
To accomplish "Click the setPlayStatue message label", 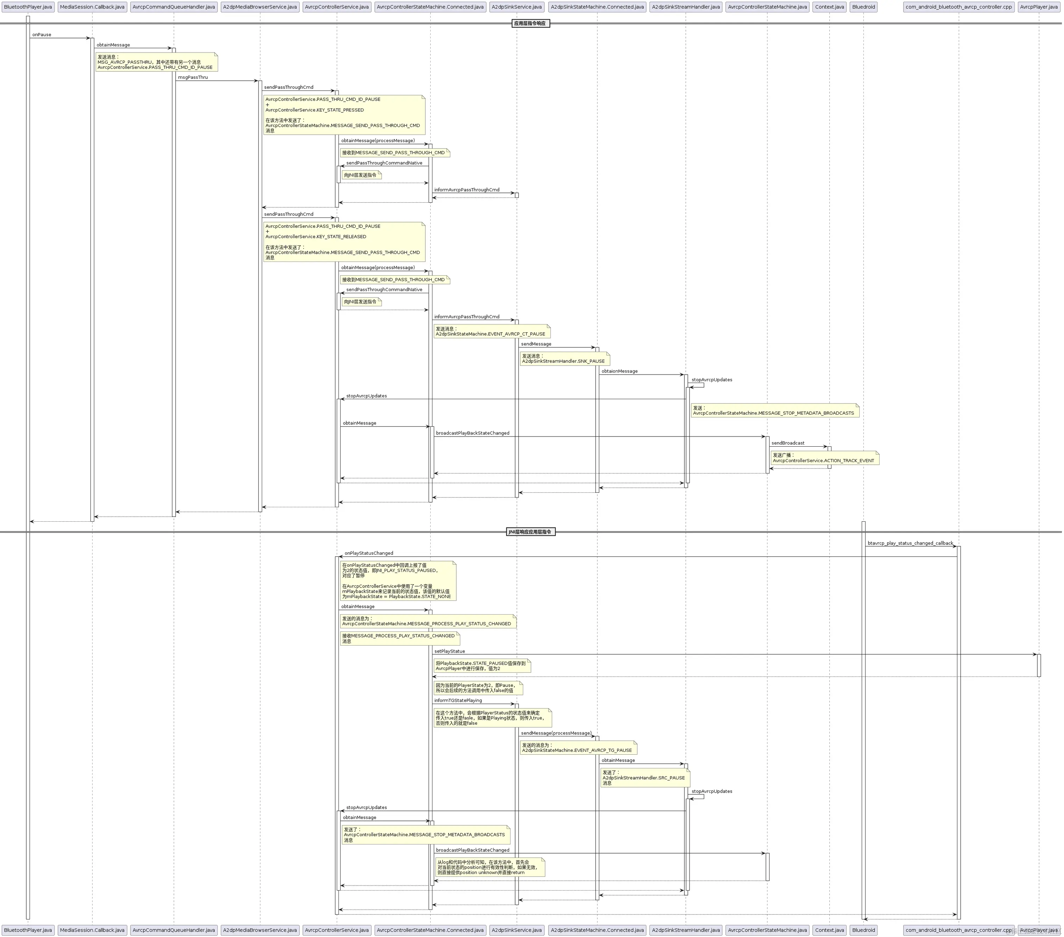I will pyautogui.click(x=449, y=651).
